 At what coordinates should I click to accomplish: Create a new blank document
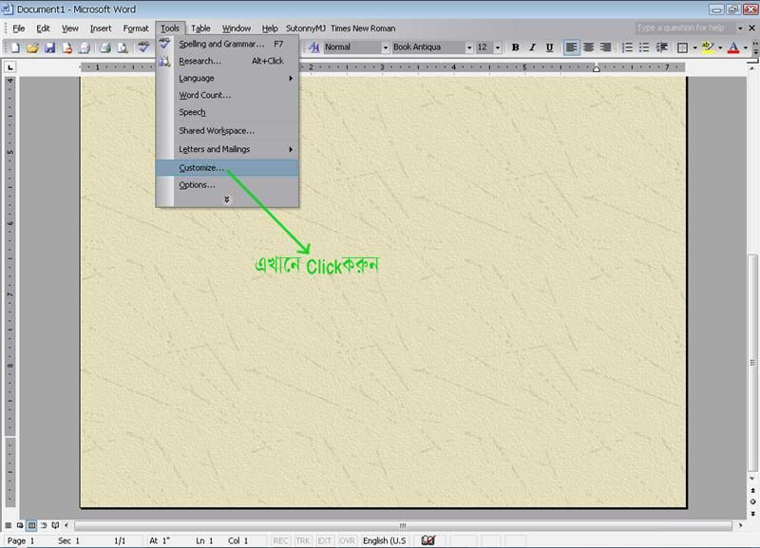click(x=16, y=47)
